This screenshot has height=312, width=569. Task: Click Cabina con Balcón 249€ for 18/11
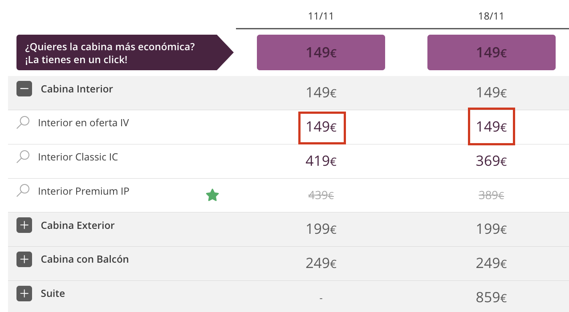(492, 264)
